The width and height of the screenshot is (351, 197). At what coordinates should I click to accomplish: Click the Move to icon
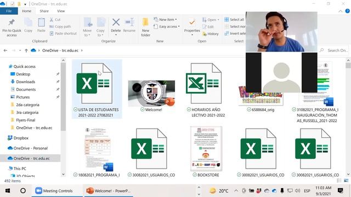click(87, 22)
